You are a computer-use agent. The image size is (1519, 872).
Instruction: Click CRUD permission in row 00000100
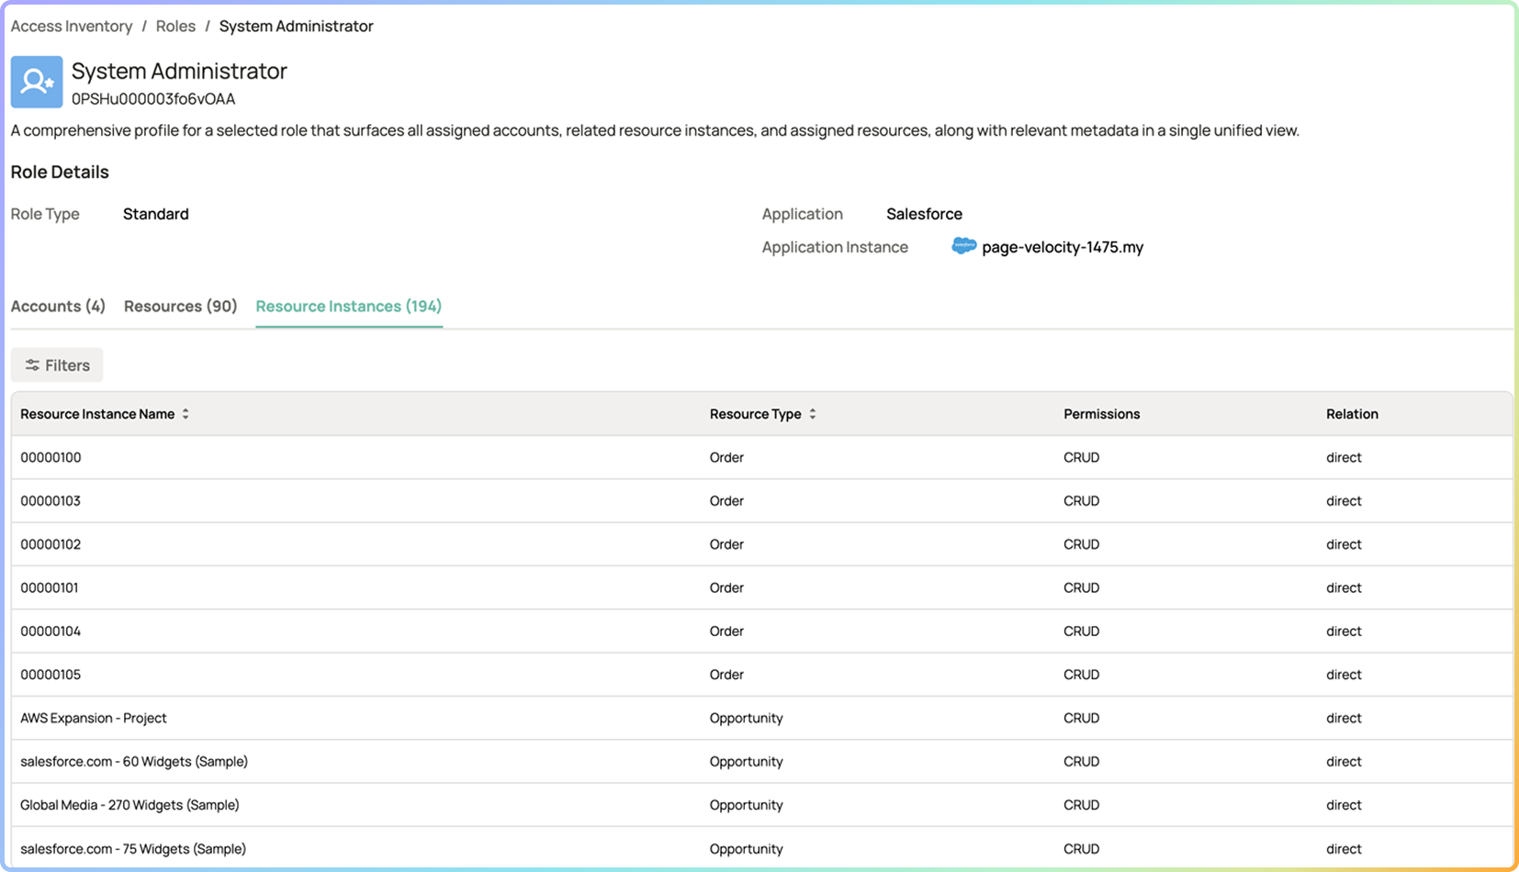tap(1082, 457)
